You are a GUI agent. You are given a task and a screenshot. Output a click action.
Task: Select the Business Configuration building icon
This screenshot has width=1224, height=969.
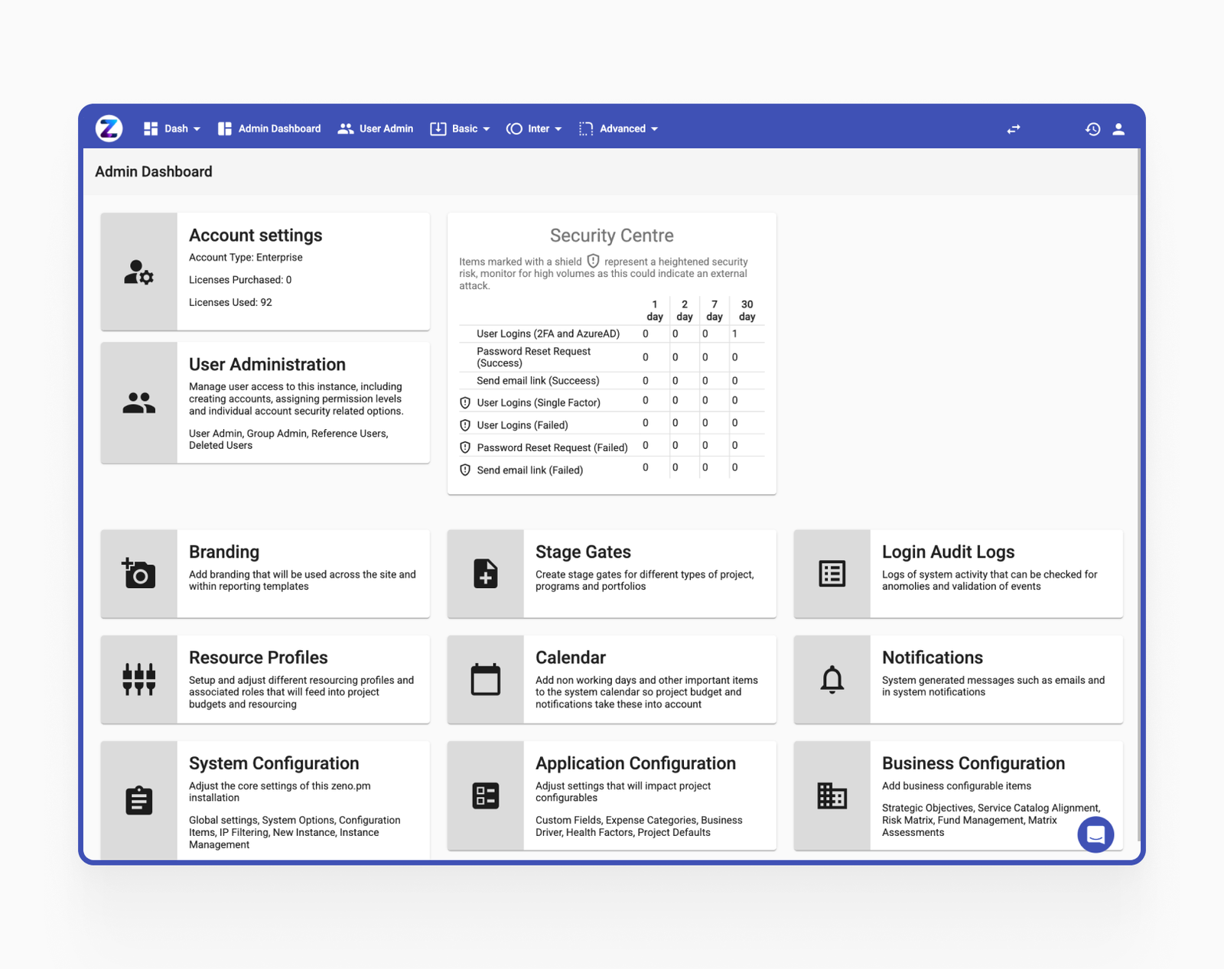coord(832,795)
